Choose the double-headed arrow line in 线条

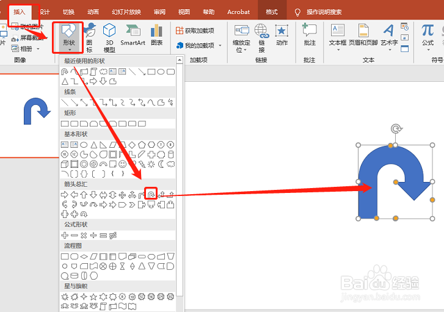coord(84,103)
